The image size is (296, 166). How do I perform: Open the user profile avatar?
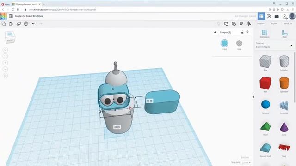[292, 17]
